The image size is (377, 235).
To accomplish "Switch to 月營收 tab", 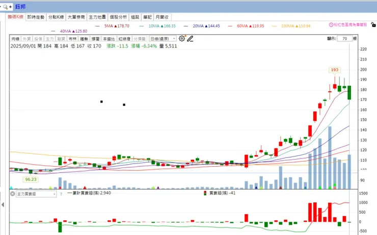I will 162,17.
